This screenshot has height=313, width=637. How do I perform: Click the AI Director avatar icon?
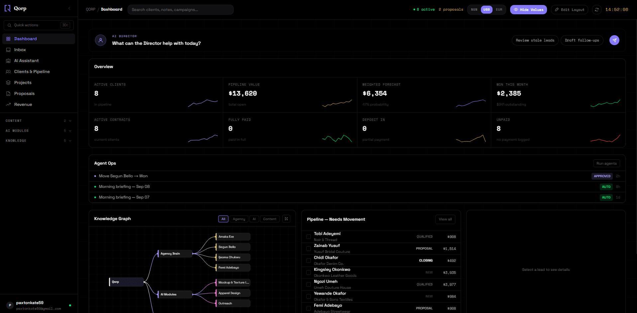(x=101, y=40)
